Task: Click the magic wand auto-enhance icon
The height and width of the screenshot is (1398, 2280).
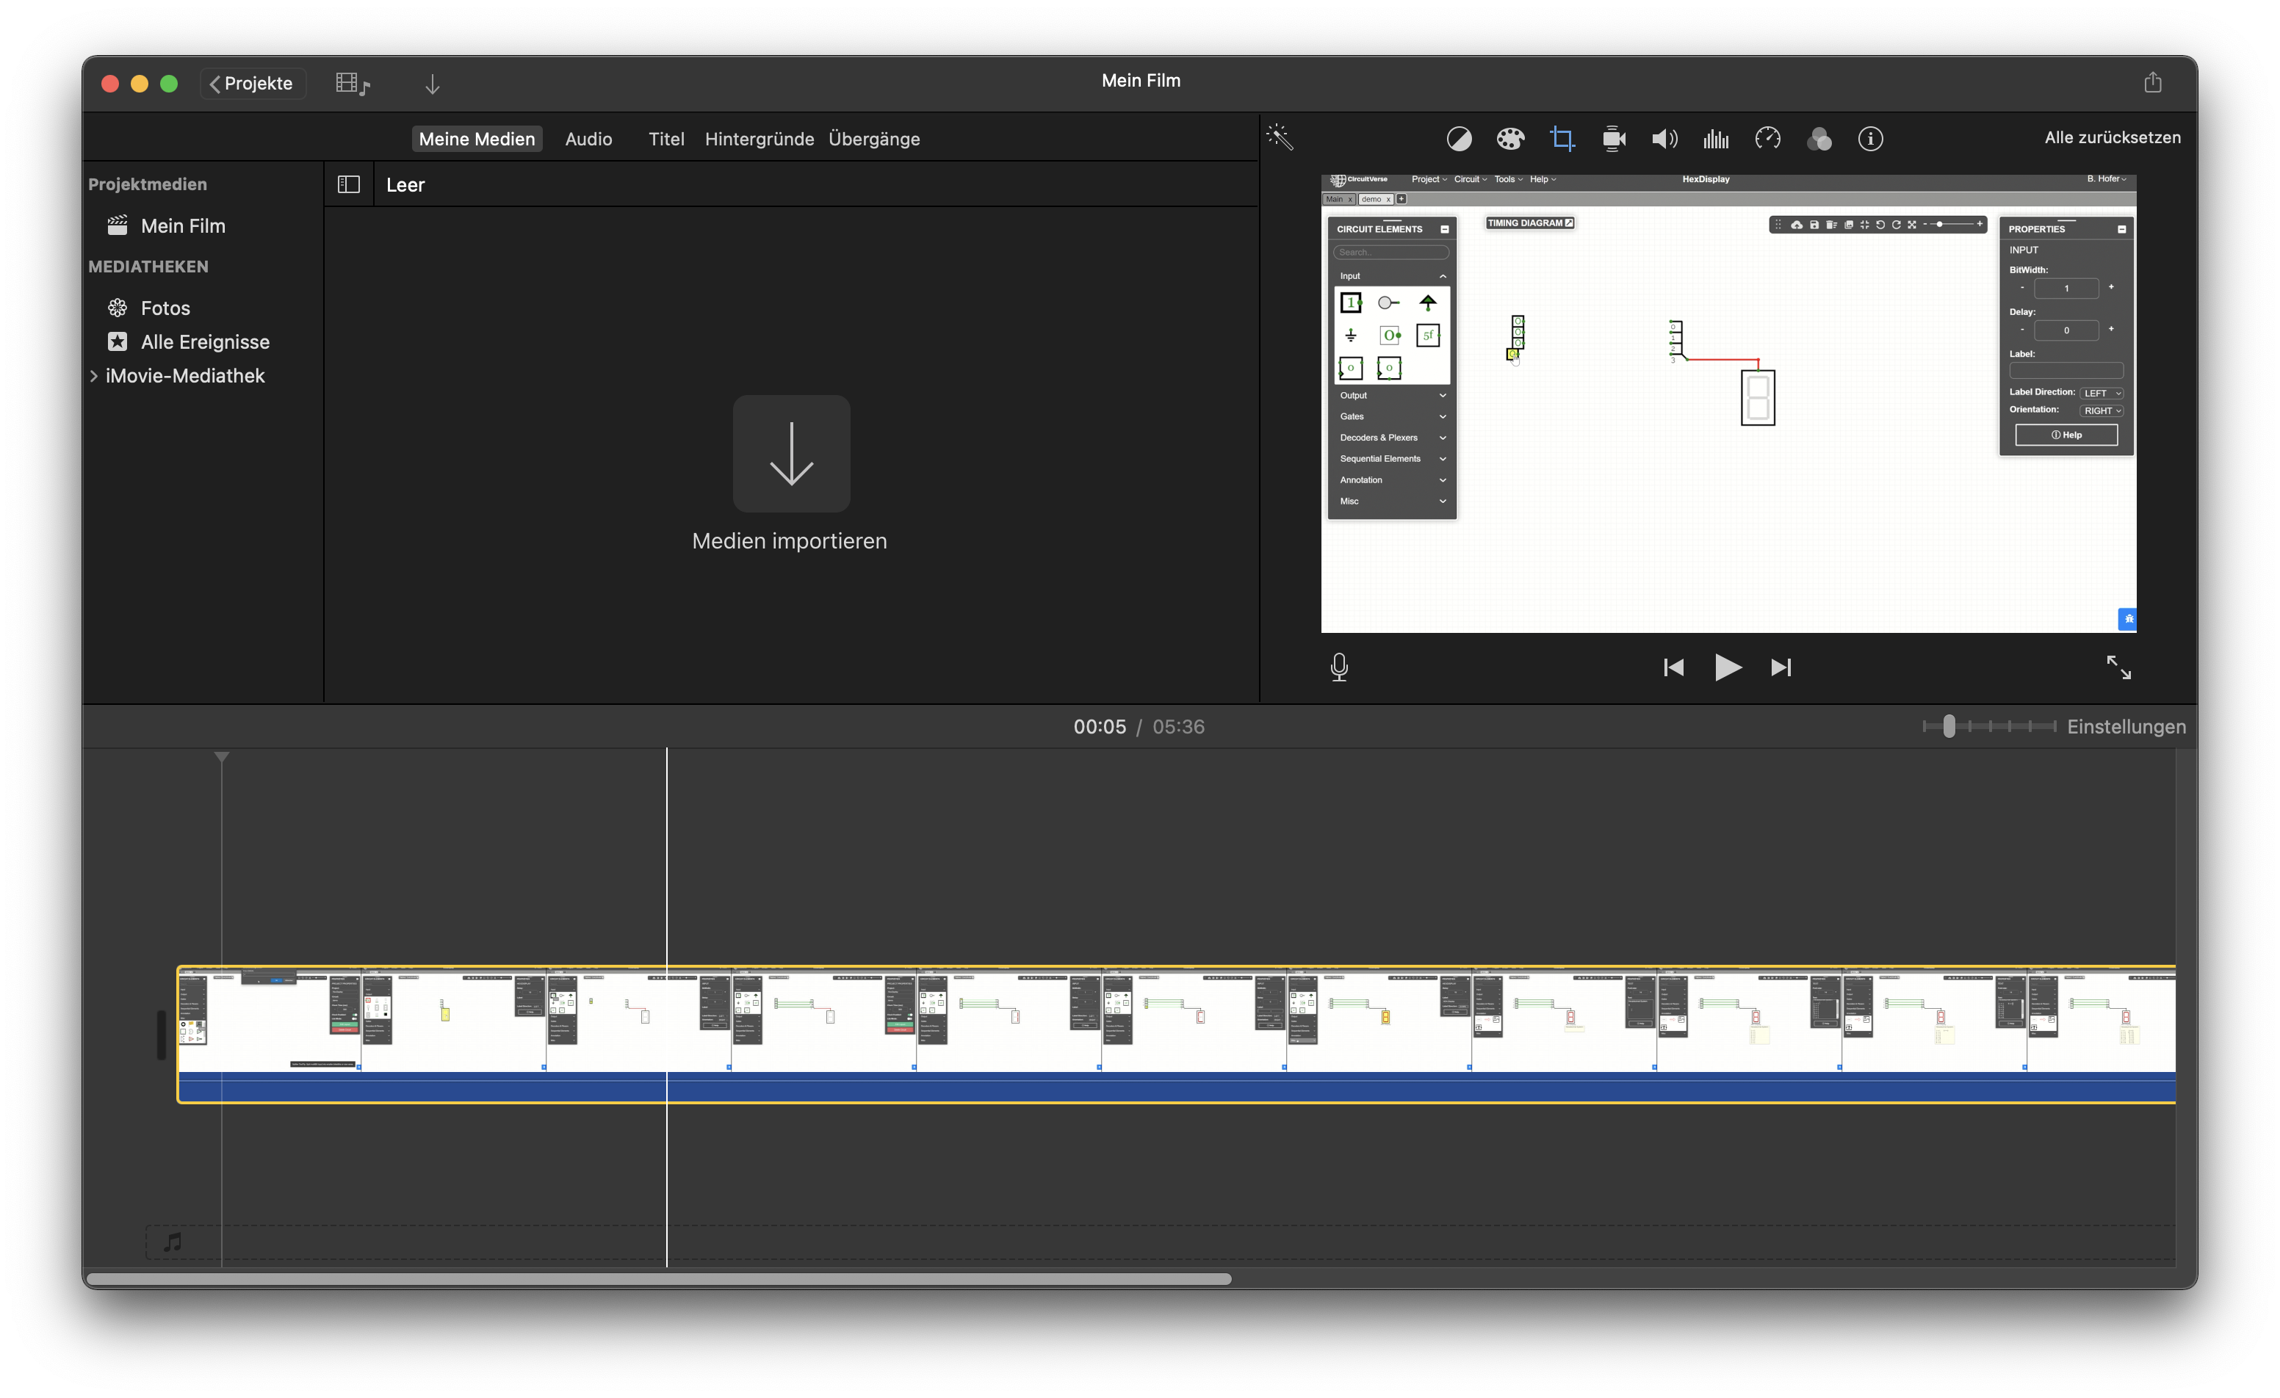Action: point(1280,138)
